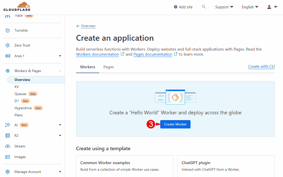The width and height of the screenshot is (283, 177).
Task: Open the Support dropdown menu
Action: click(224, 7)
